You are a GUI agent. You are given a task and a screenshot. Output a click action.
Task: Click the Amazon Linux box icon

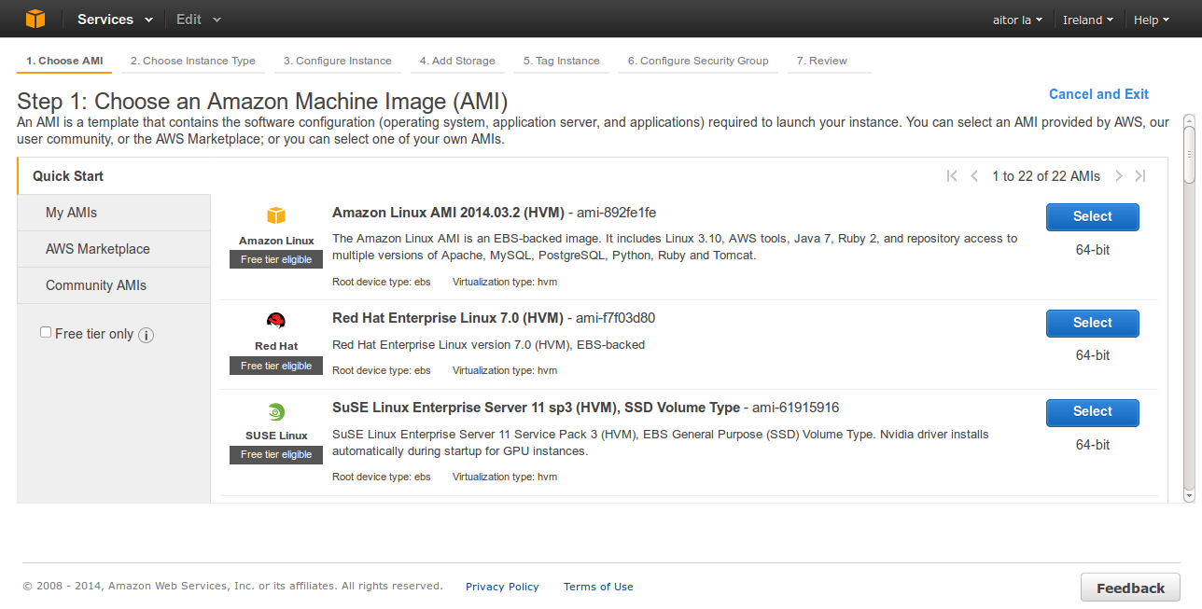coord(276,215)
